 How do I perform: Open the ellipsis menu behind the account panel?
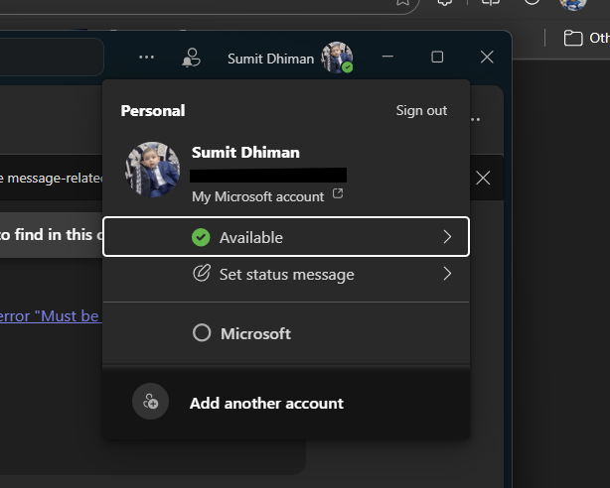click(x=476, y=119)
